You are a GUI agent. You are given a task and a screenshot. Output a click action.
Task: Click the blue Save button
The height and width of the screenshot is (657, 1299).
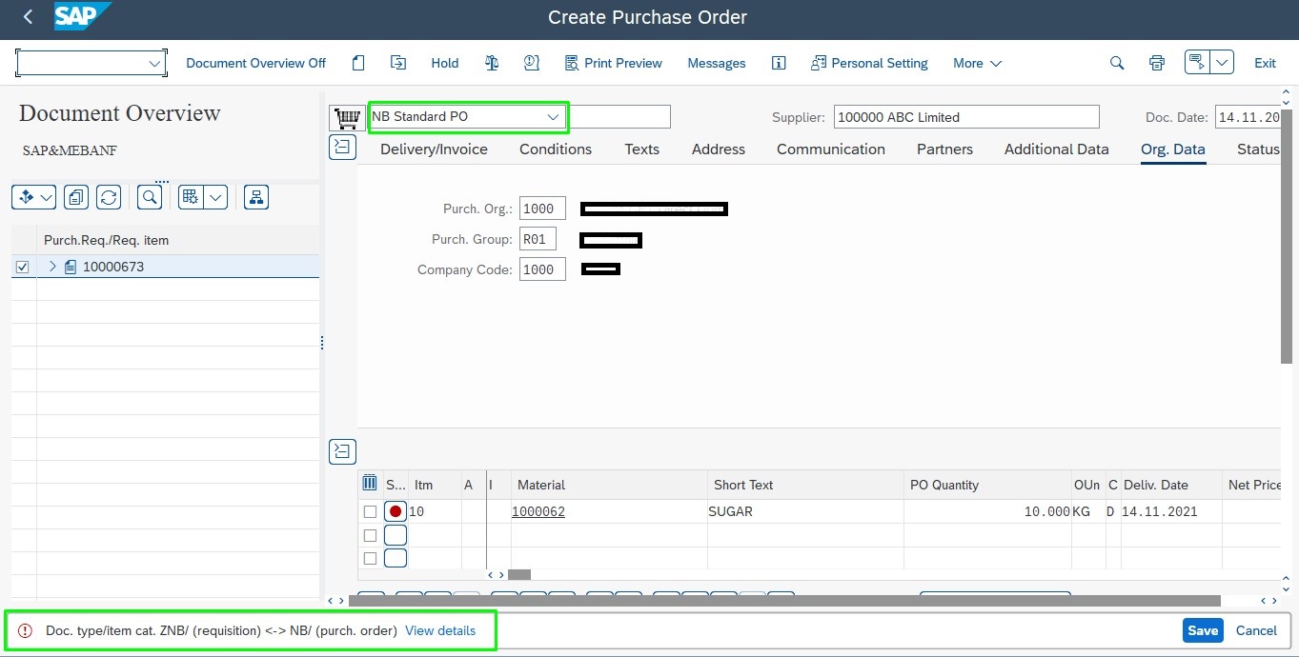1202,630
